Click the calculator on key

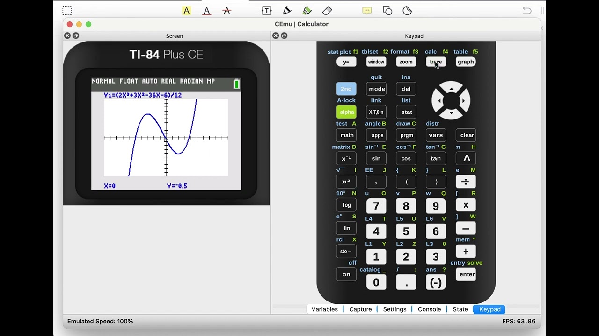(346, 274)
